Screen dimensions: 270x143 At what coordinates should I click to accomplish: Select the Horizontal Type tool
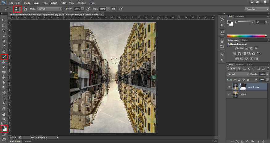(x=4, y=98)
